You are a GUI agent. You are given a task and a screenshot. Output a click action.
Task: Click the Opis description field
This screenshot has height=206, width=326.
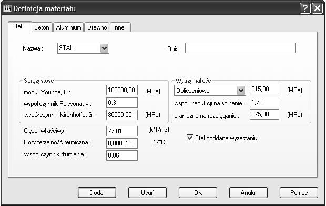coord(240,48)
